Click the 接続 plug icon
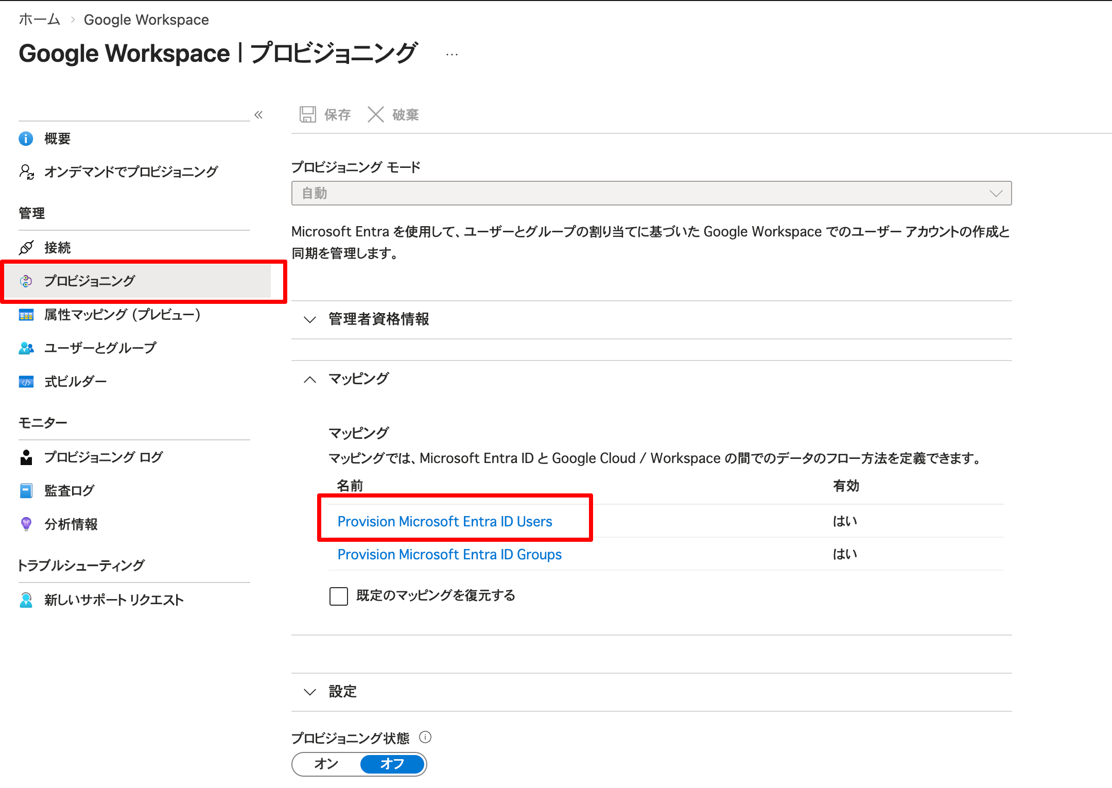Screen dimensions: 1112x788 point(26,248)
